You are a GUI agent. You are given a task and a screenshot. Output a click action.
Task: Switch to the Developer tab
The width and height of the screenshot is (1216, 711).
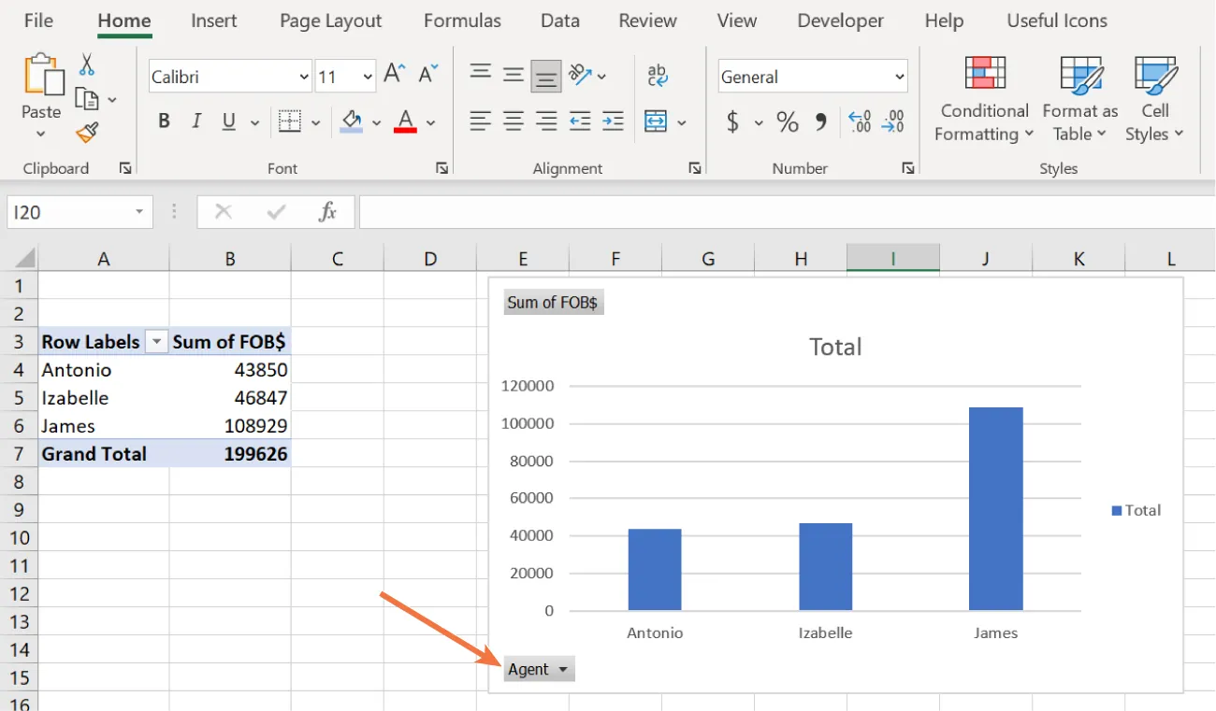(839, 20)
